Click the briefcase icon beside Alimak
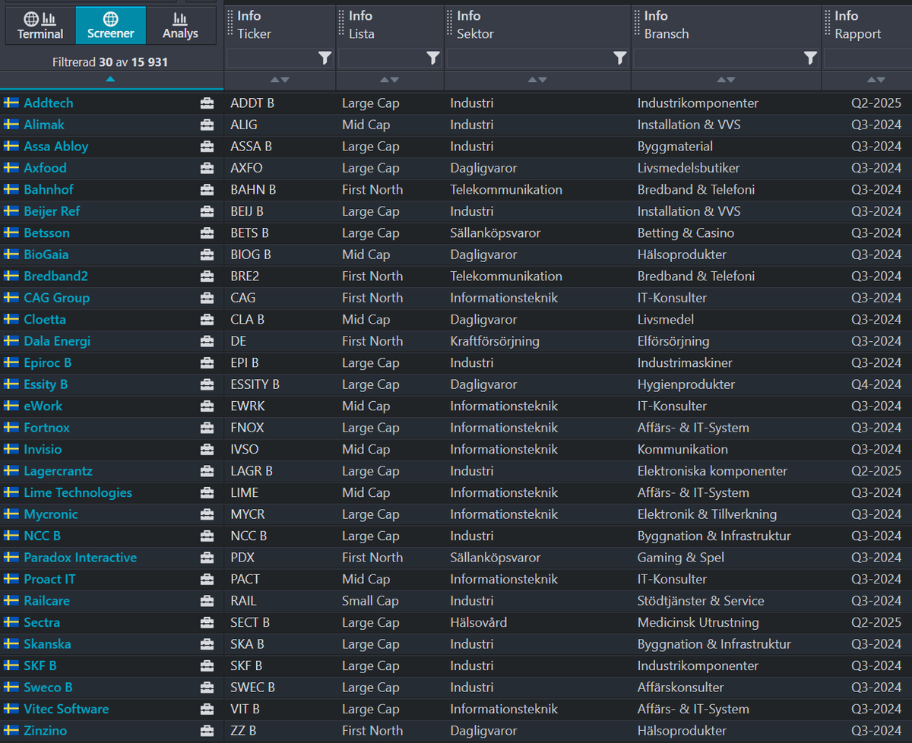The width and height of the screenshot is (912, 743). coord(207,125)
